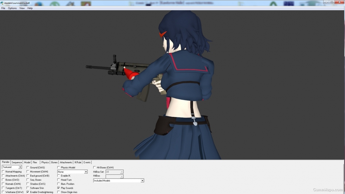Switch to the Flex tab
Viewport: 345px width, 194px height.
[x=35, y=162]
